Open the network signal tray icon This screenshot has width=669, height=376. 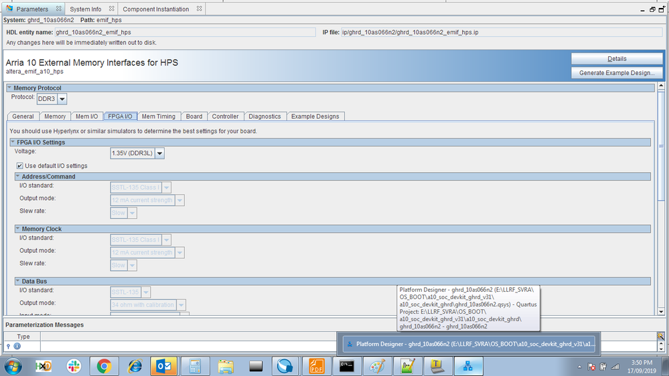click(615, 367)
